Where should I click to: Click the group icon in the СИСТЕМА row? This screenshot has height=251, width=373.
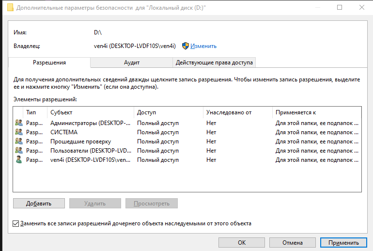click(x=19, y=132)
